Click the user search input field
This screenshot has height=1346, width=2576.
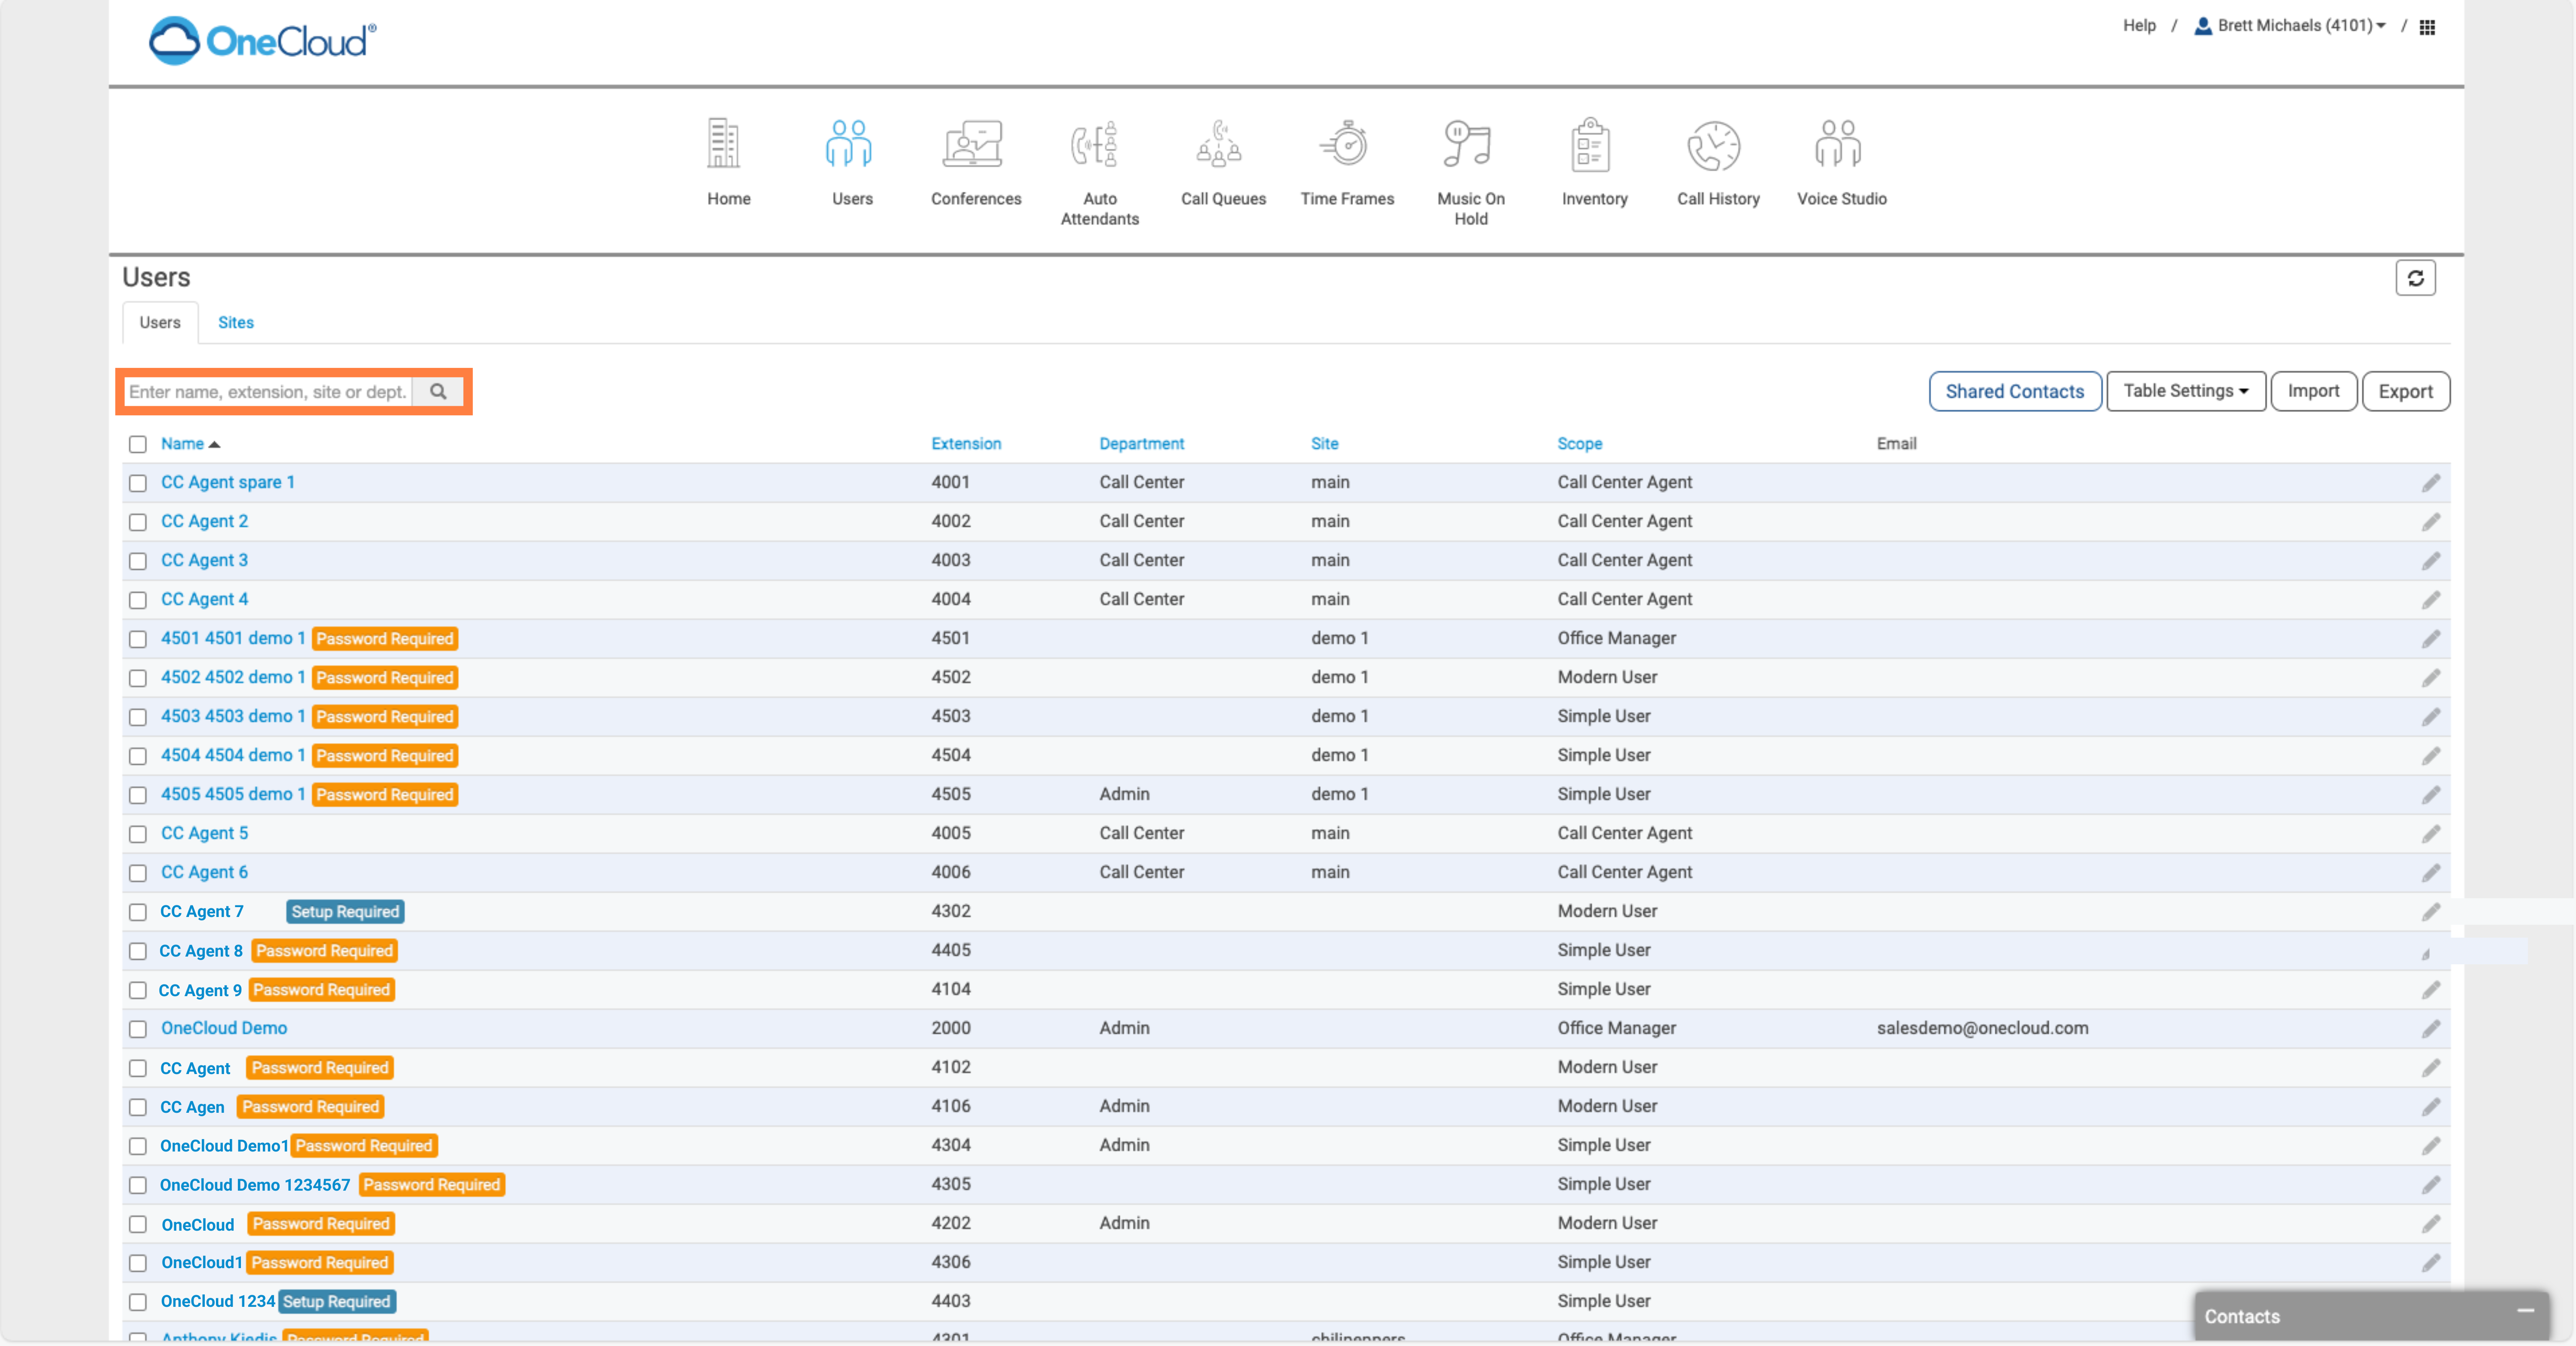(x=268, y=391)
